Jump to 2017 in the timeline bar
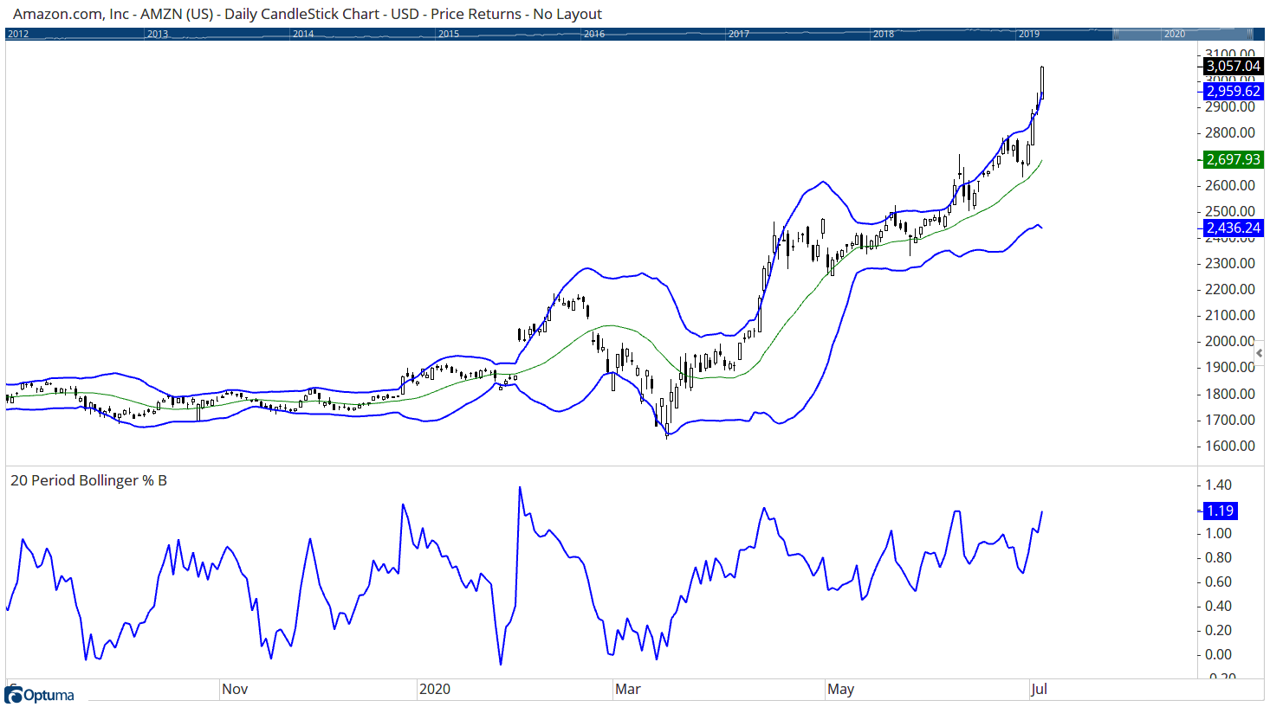This screenshot has width=1270, height=707. [x=739, y=35]
